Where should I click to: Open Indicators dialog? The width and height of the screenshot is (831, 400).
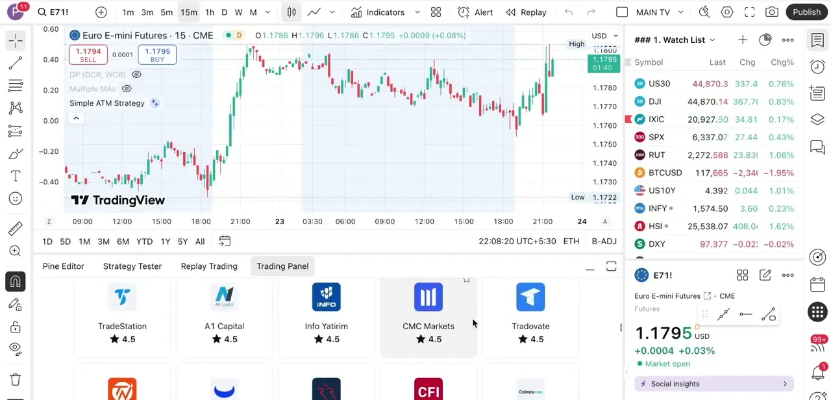point(377,12)
